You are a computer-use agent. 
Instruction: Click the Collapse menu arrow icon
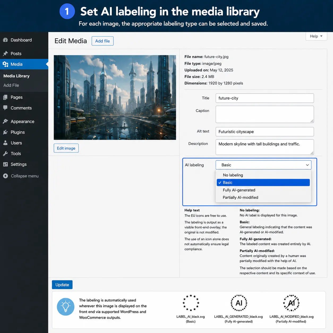coord(5,176)
